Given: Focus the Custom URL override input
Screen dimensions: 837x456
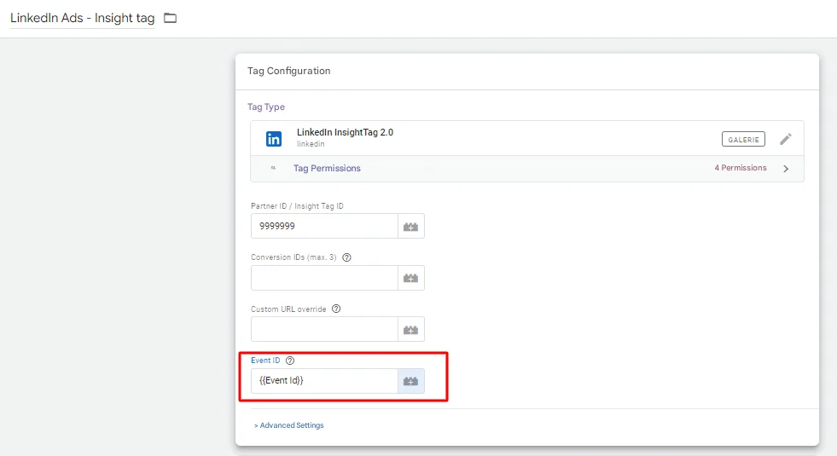Looking at the screenshot, I should click(324, 329).
